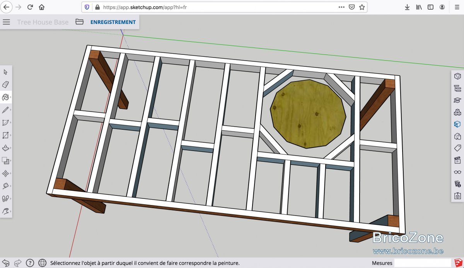Select the Tape Measure tool
The height and width of the screenshot is (268, 464).
click(x=5, y=186)
